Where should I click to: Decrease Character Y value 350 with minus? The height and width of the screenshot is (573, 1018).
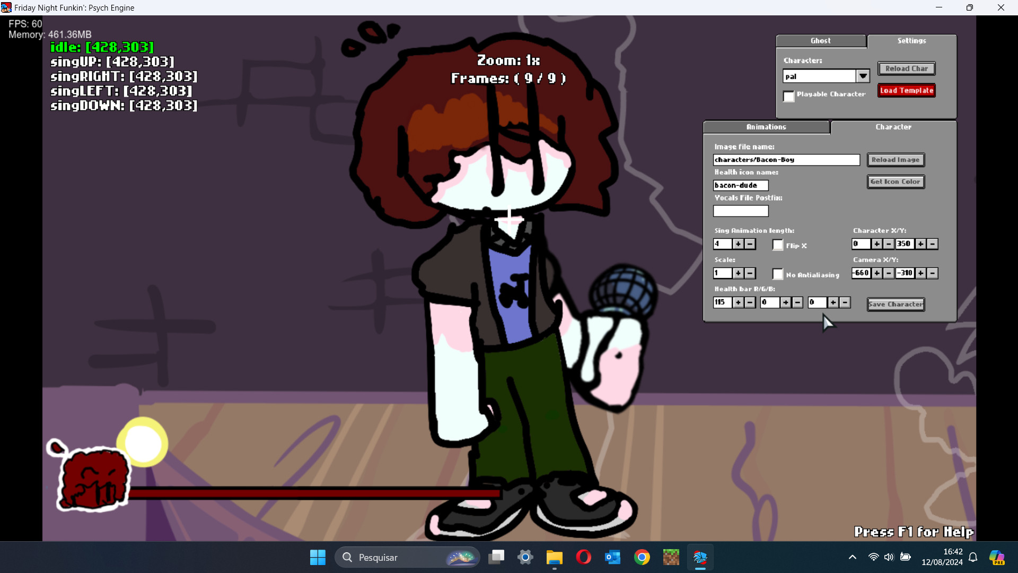point(933,244)
